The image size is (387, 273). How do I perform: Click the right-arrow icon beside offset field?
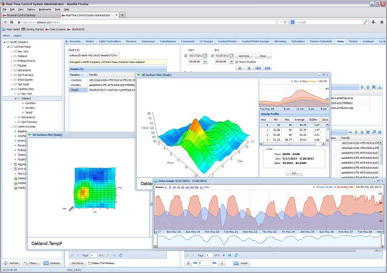point(195,263)
